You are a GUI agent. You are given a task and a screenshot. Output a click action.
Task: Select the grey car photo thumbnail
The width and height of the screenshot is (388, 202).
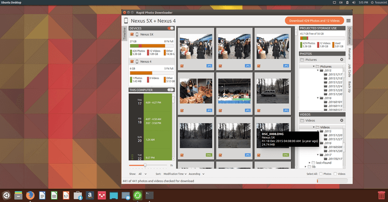point(273,90)
